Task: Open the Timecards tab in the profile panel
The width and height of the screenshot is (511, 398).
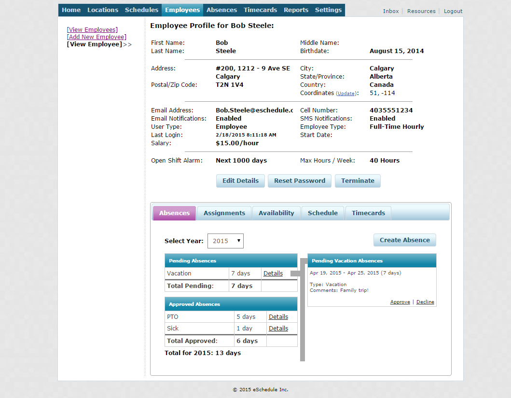Action: point(368,213)
